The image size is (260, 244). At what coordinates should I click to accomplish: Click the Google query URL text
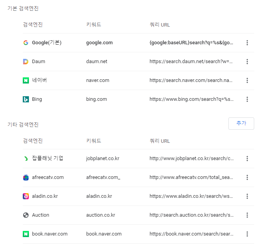(191, 43)
